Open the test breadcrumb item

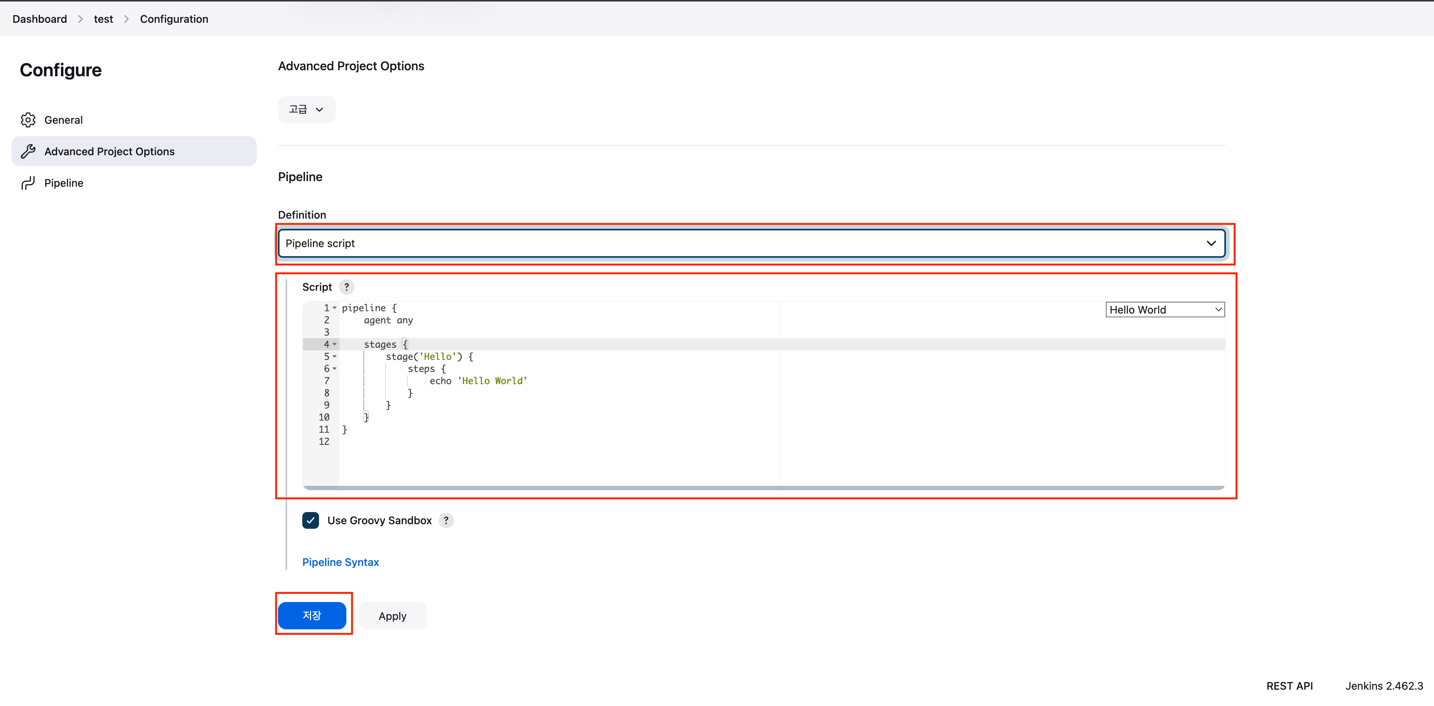click(103, 19)
